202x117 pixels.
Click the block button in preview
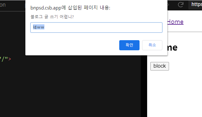point(160,66)
